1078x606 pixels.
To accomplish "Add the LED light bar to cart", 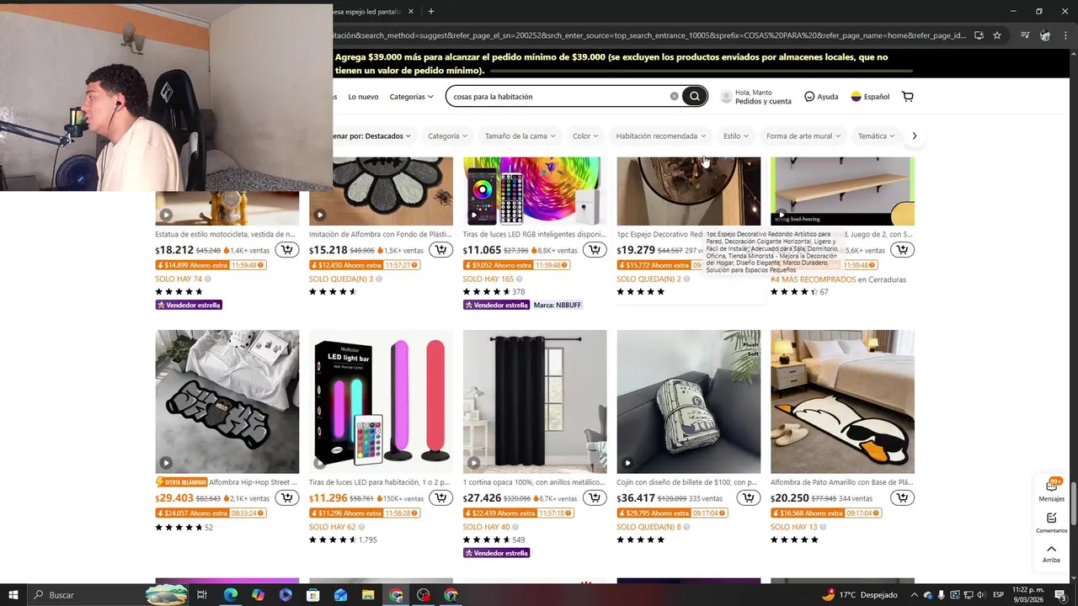I will pyautogui.click(x=440, y=497).
